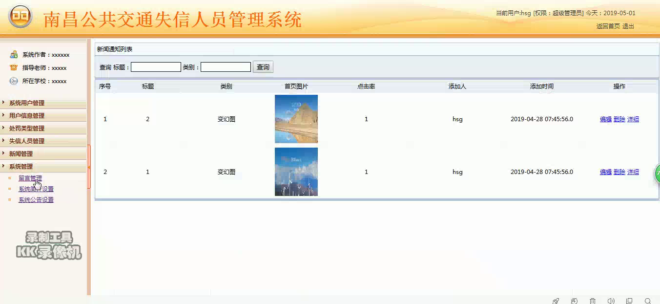Image resolution: width=660 pixels, height=304 pixels.
Task: Open 系统公告设置 in the sidebar
Action: 36,200
